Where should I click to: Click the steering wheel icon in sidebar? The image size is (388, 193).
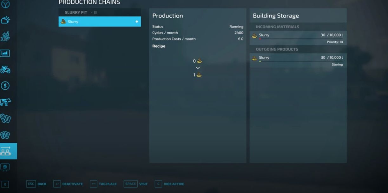pos(5,4)
